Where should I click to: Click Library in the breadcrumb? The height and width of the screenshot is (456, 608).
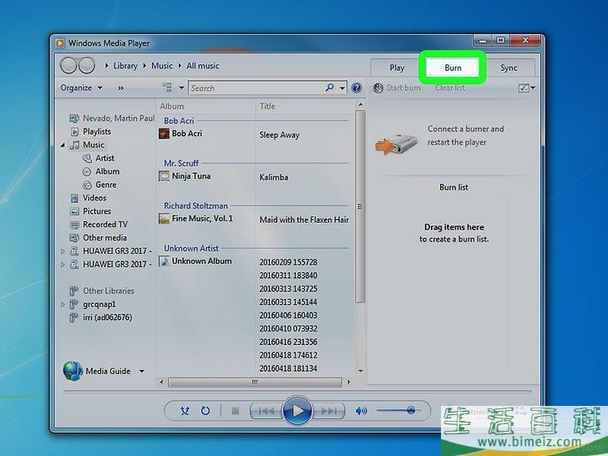point(125,65)
